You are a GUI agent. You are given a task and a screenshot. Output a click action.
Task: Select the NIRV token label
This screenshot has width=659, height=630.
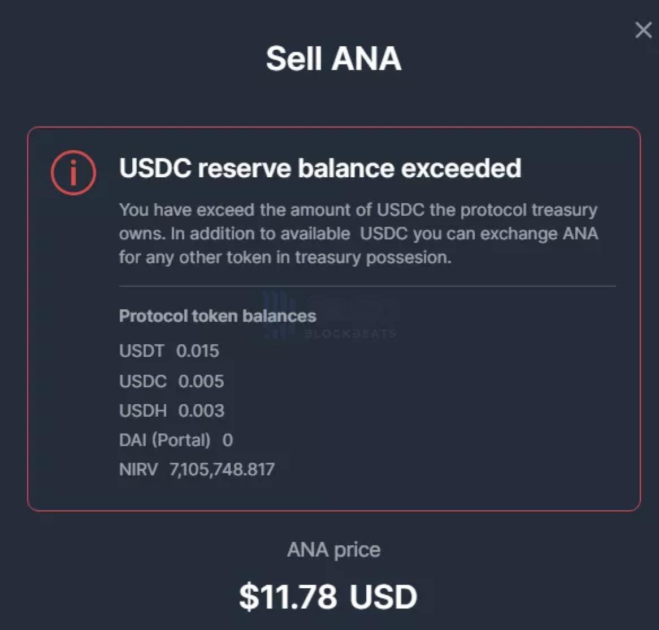[x=138, y=469]
